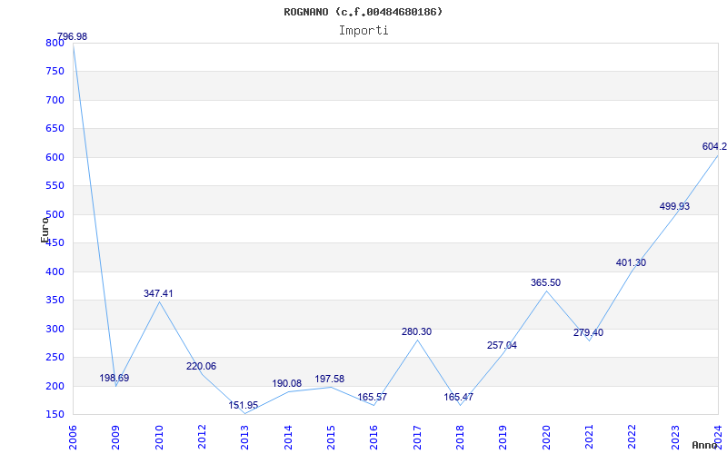This screenshot has width=727, height=454.
Task: Click the 257.04 data label
Action: pos(502,346)
